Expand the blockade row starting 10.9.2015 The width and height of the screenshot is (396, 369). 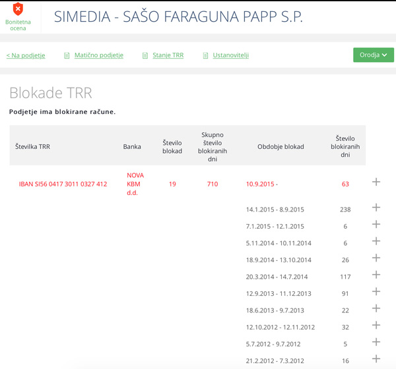pos(376,182)
